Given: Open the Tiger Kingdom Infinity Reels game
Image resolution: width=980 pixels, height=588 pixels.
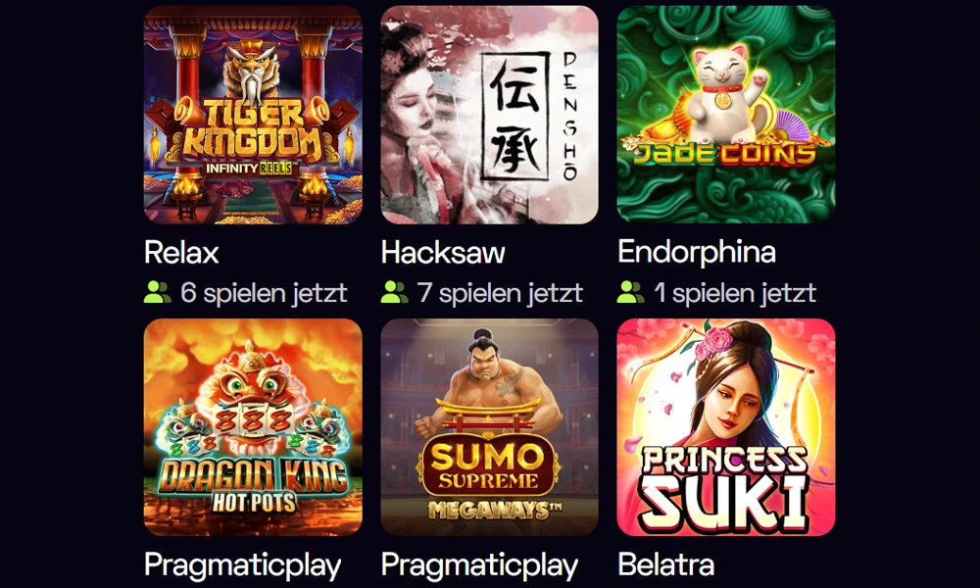Looking at the screenshot, I should [x=253, y=115].
